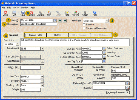Expand the Price Level 1 arrow button
The height and width of the screenshot is (100, 137).
pyautogui.click(x=42, y=49)
